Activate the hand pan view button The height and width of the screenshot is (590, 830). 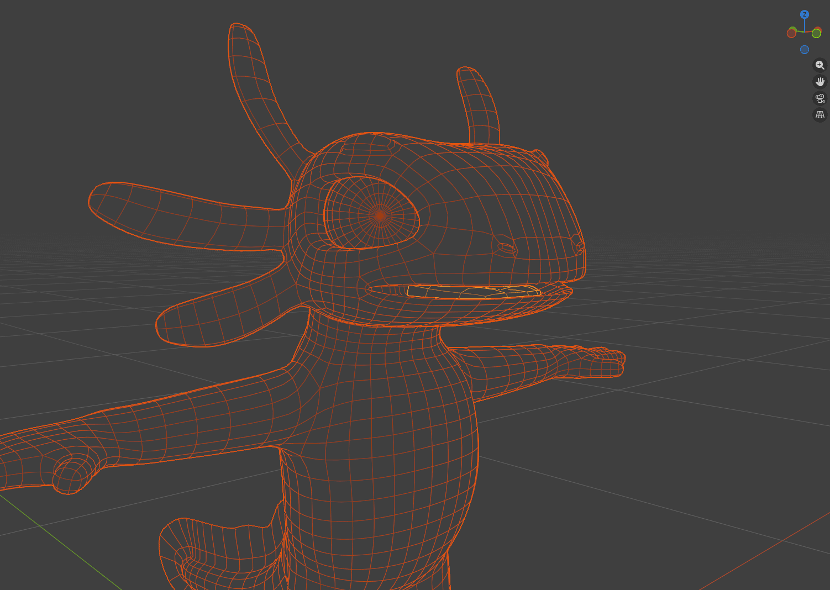click(x=820, y=82)
